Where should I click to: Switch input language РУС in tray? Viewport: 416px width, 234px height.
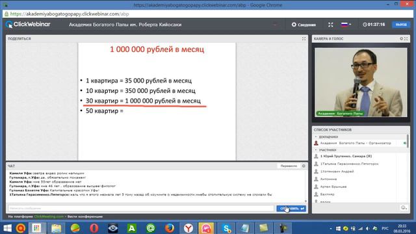385,228
